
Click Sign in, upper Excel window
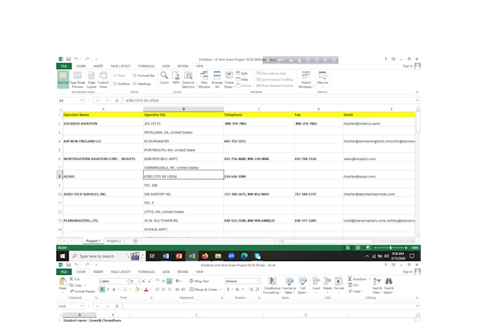click(x=408, y=66)
